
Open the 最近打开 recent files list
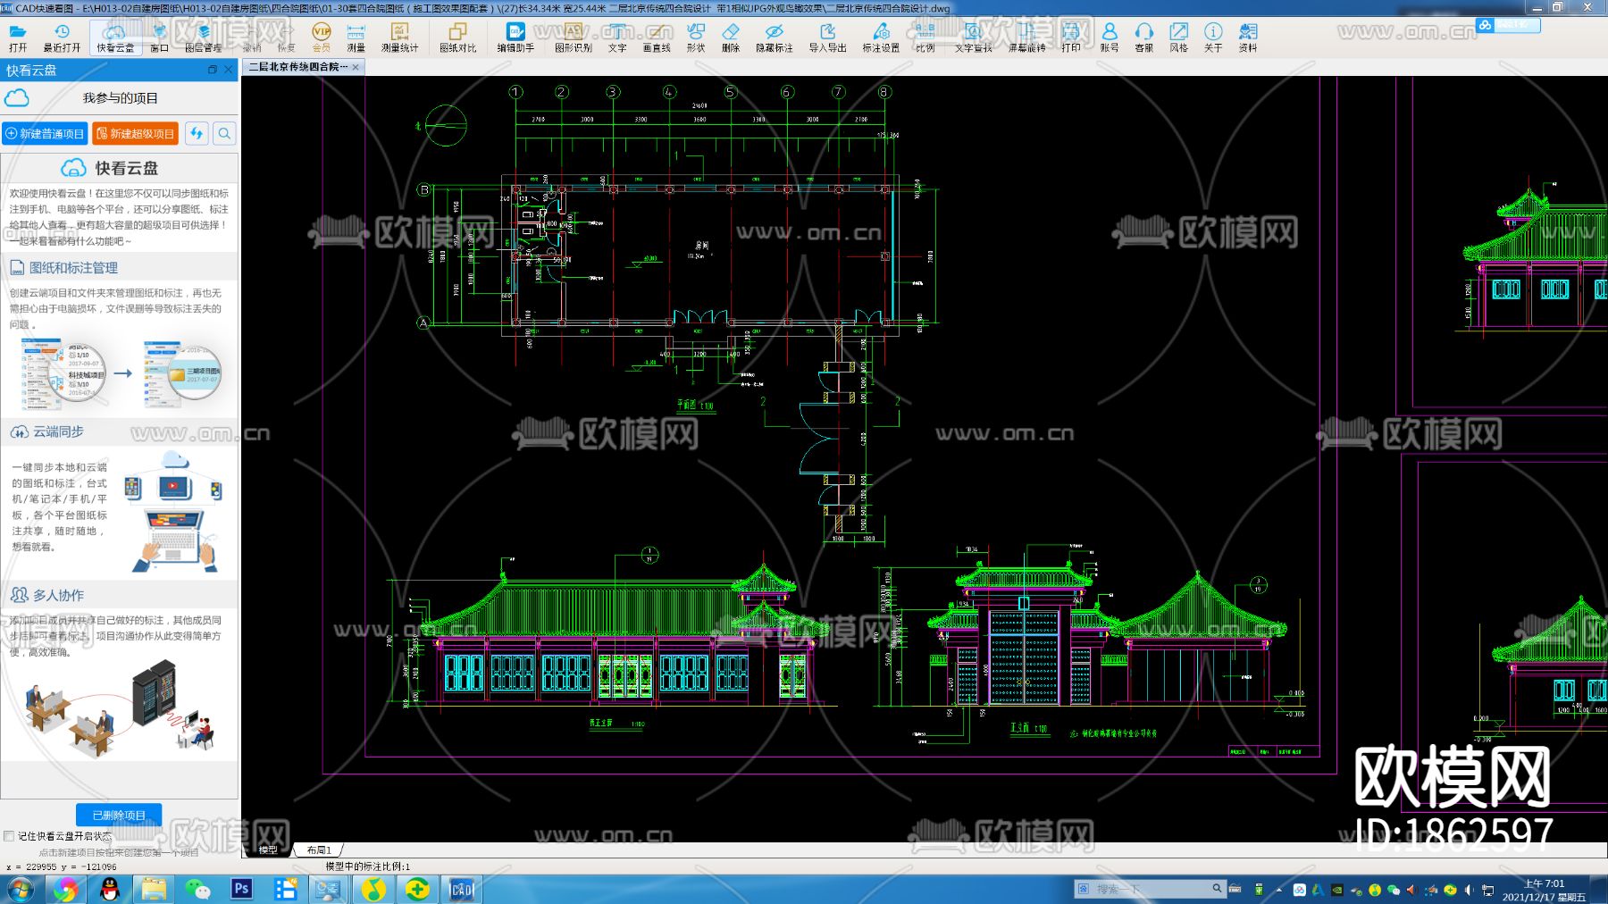coord(62,38)
